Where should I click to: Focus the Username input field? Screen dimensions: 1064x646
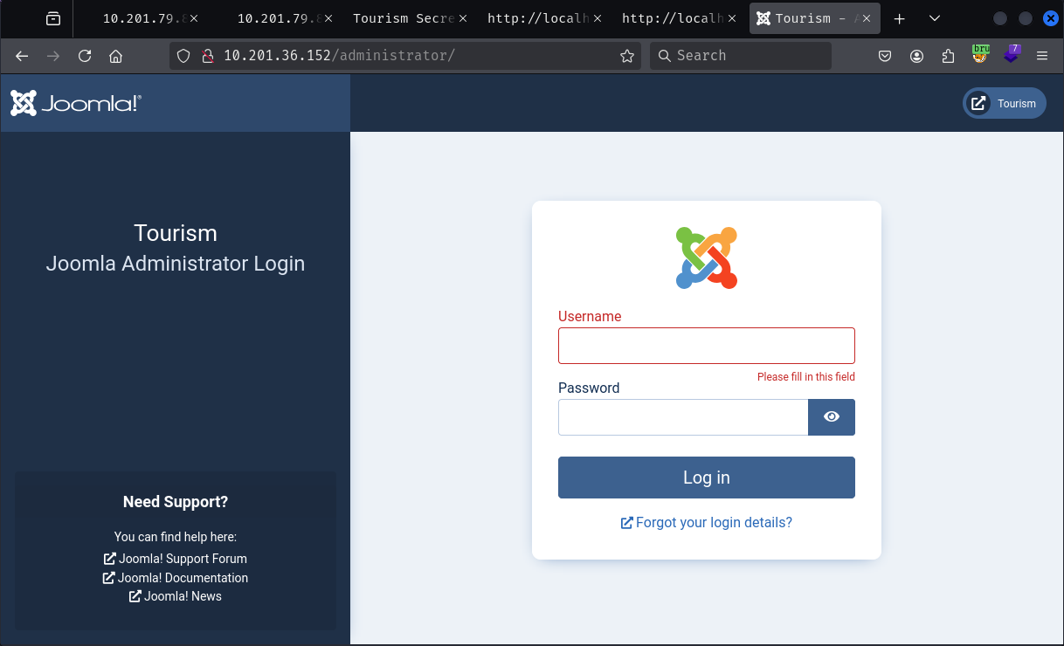(x=706, y=346)
